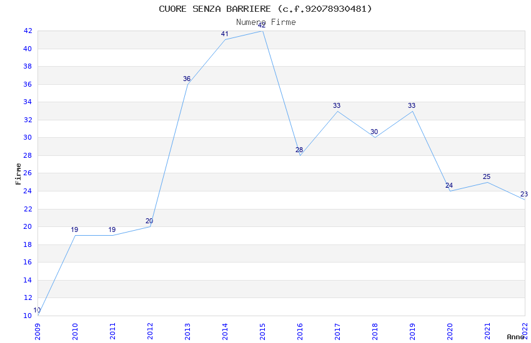The height and width of the screenshot is (343, 531).
Task: Click the data value 23 for 2022
Action: pos(524,194)
